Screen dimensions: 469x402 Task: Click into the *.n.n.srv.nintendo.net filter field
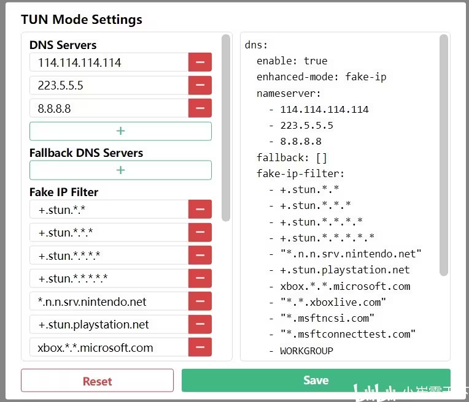pyautogui.click(x=109, y=301)
